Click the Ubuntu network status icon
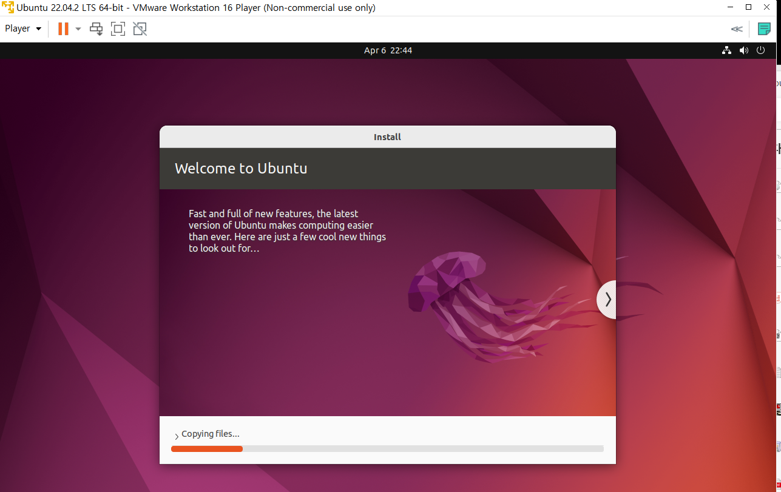 [x=726, y=50]
